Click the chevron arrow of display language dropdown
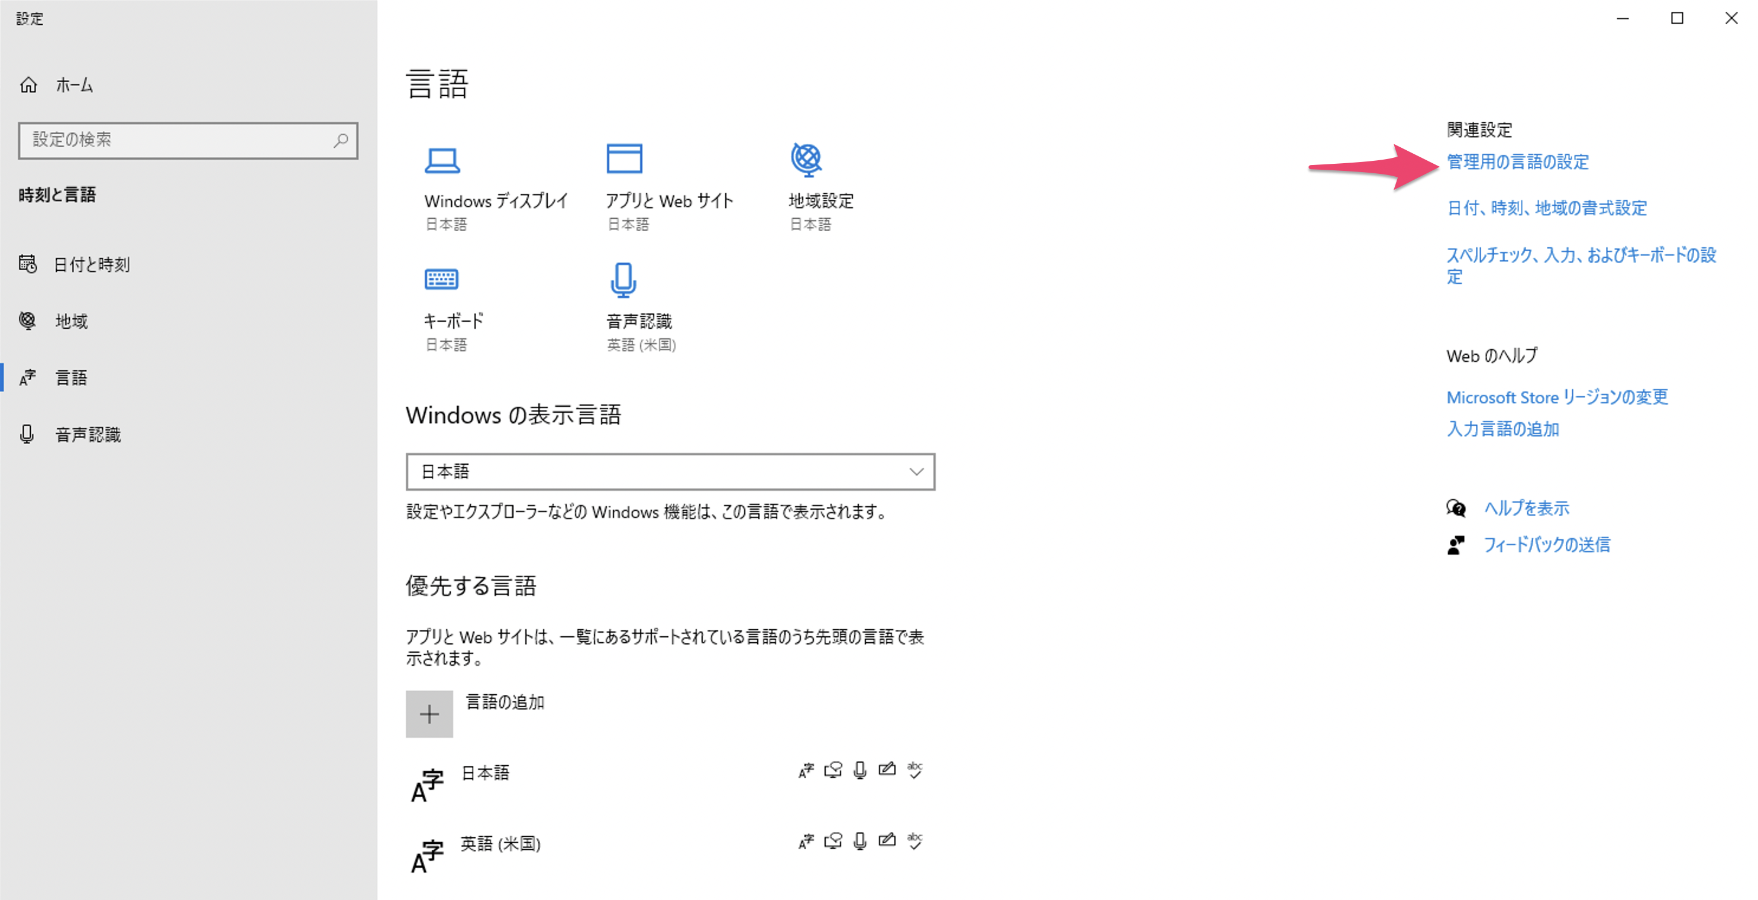This screenshot has width=1758, height=900. click(x=916, y=471)
